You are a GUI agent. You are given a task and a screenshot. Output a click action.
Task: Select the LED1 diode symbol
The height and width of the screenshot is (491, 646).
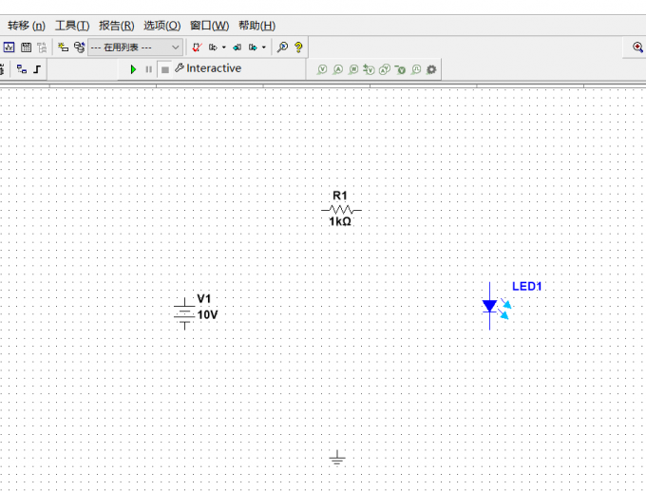point(496,306)
